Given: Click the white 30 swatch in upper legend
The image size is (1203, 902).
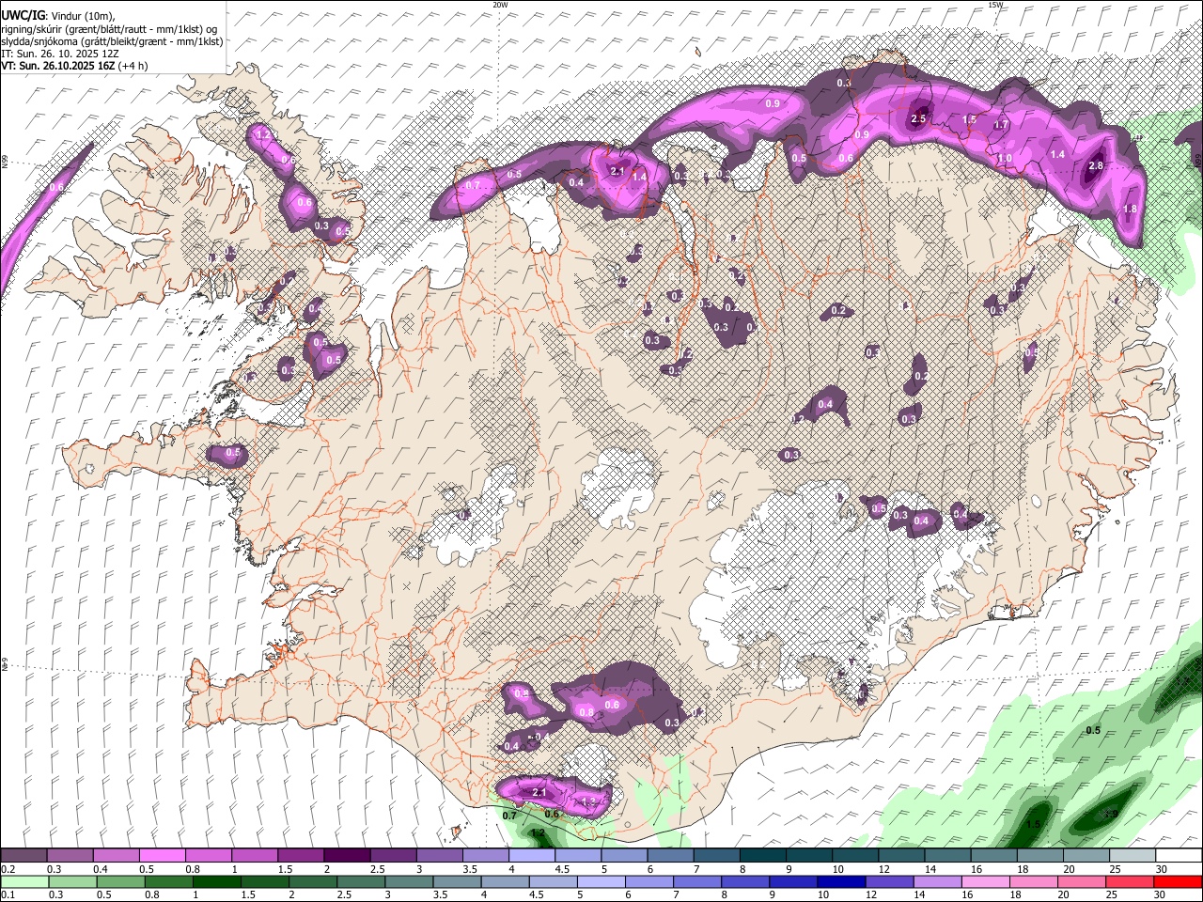Looking at the screenshot, I should [1179, 856].
